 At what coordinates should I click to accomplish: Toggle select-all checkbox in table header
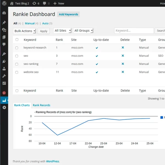(17, 40)
